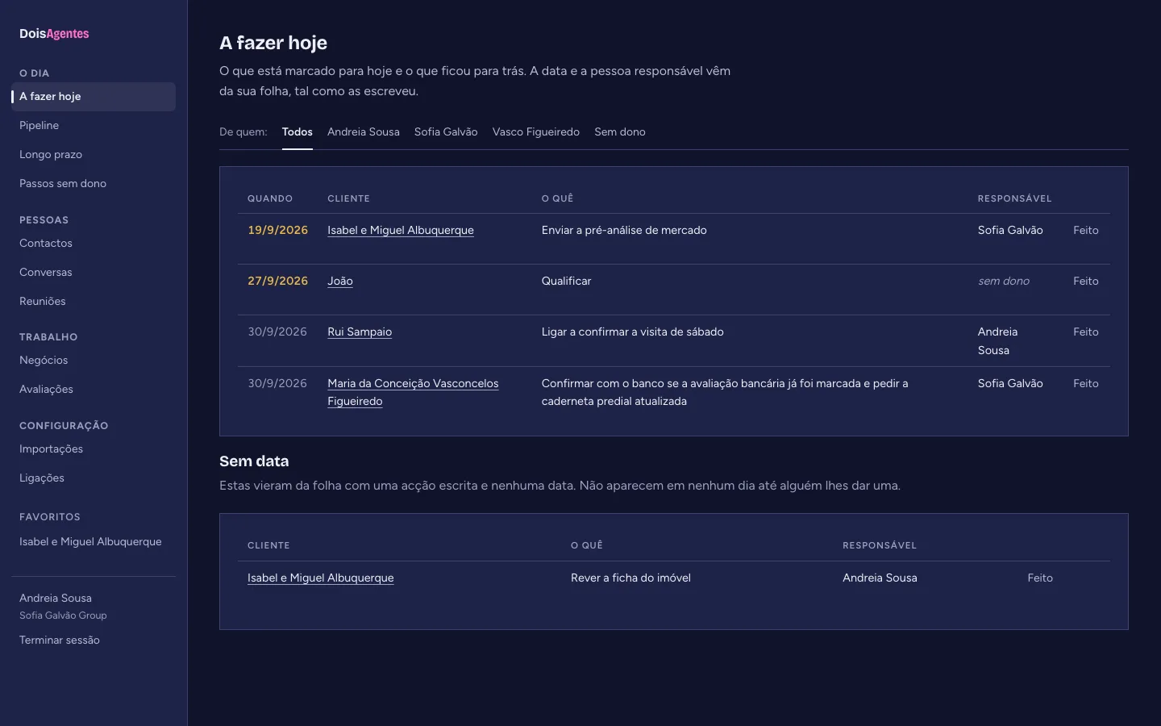Click 'Enviar a pré-análise de mercado' text

[624, 231]
